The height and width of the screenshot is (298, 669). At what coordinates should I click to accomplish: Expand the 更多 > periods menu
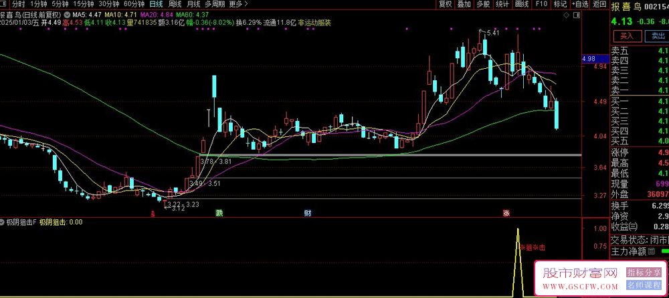[239, 4]
